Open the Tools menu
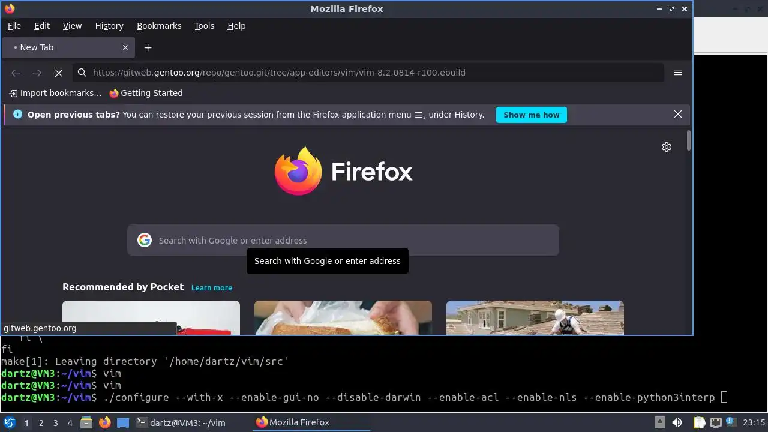The image size is (768, 432). tap(204, 26)
